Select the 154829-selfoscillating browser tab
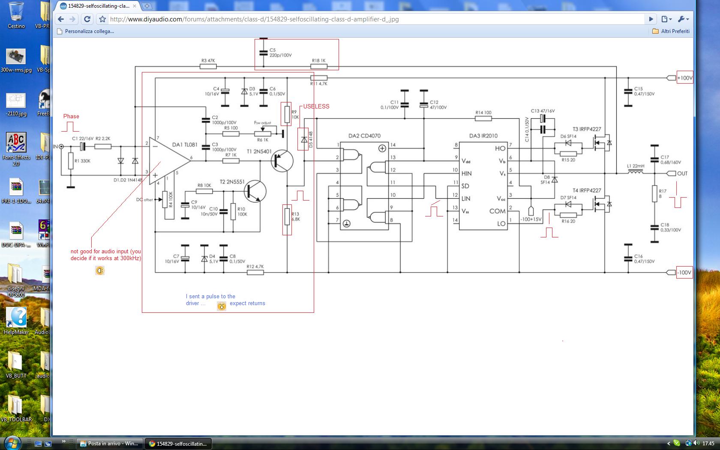 point(98,6)
